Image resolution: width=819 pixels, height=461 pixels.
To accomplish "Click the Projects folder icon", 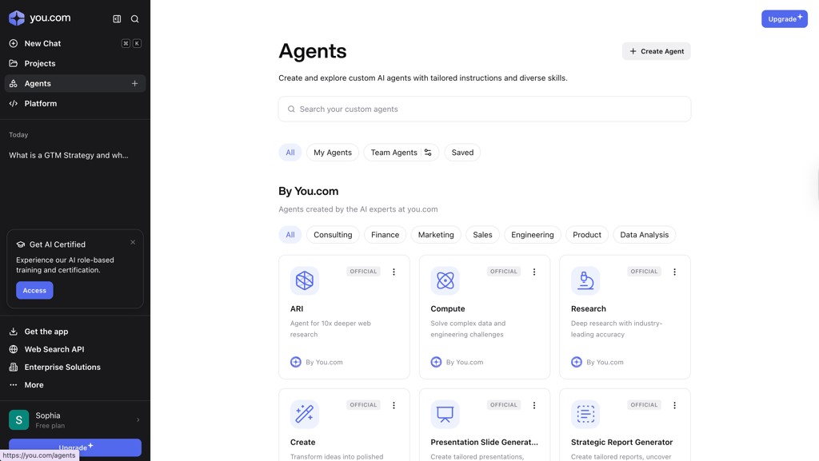I will [14, 63].
